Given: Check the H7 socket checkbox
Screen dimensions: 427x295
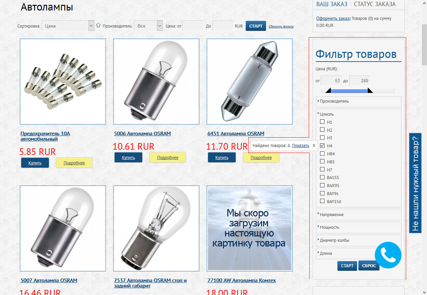Looking at the screenshot, I should coord(322,169).
